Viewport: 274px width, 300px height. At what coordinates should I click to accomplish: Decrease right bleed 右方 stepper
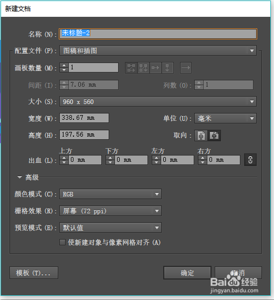(x=203, y=162)
